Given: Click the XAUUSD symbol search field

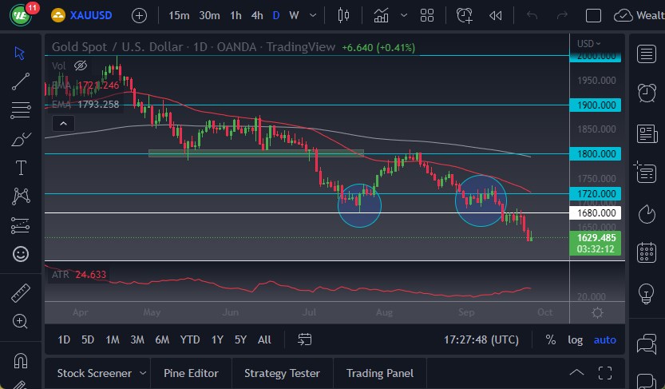Looking at the screenshot, I should pos(89,15).
